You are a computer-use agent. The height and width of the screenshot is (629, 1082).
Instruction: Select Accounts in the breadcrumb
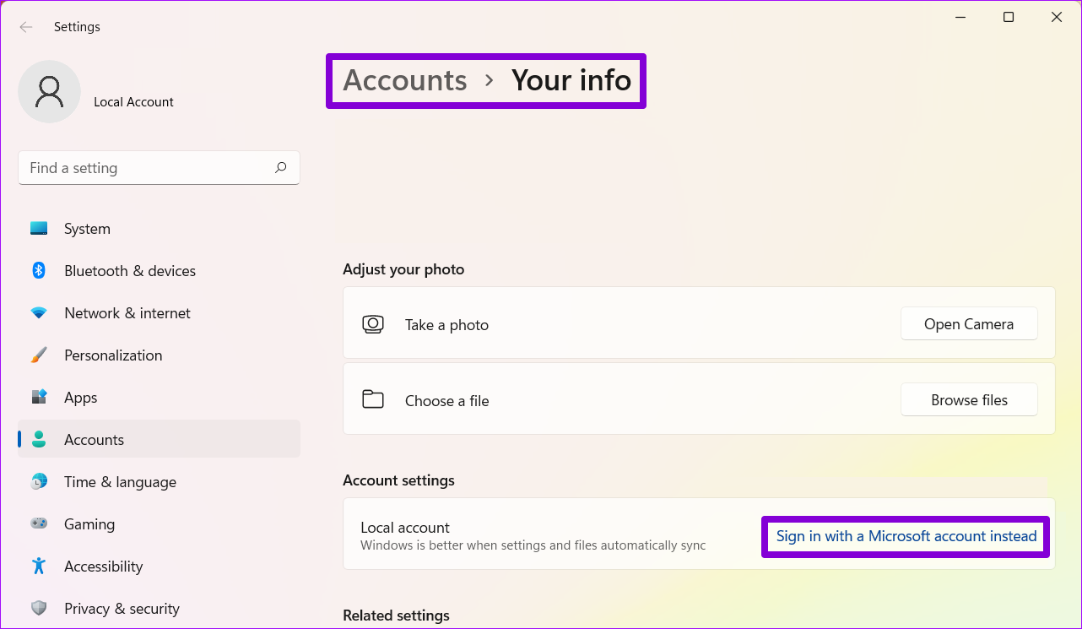[x=404, y=80]
